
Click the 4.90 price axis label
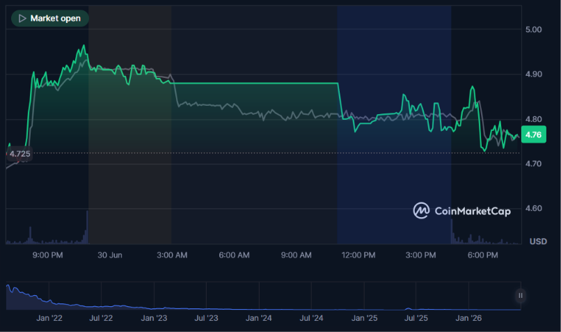click(x=533, y=74)
